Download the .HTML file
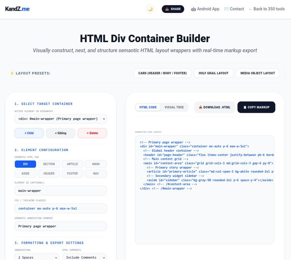 (x=214, y=107)
